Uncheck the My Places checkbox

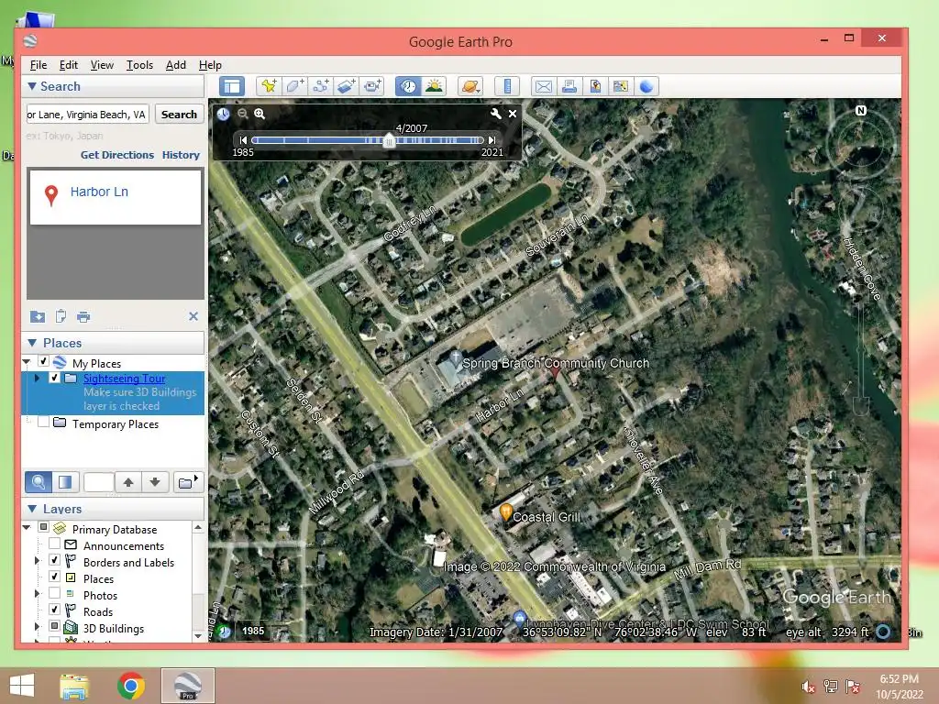tap(43, 361)
